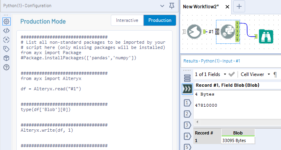Screen dimensions: 281x150
Task: Switch to Interactive mode
Action: (x=127, y=20)
